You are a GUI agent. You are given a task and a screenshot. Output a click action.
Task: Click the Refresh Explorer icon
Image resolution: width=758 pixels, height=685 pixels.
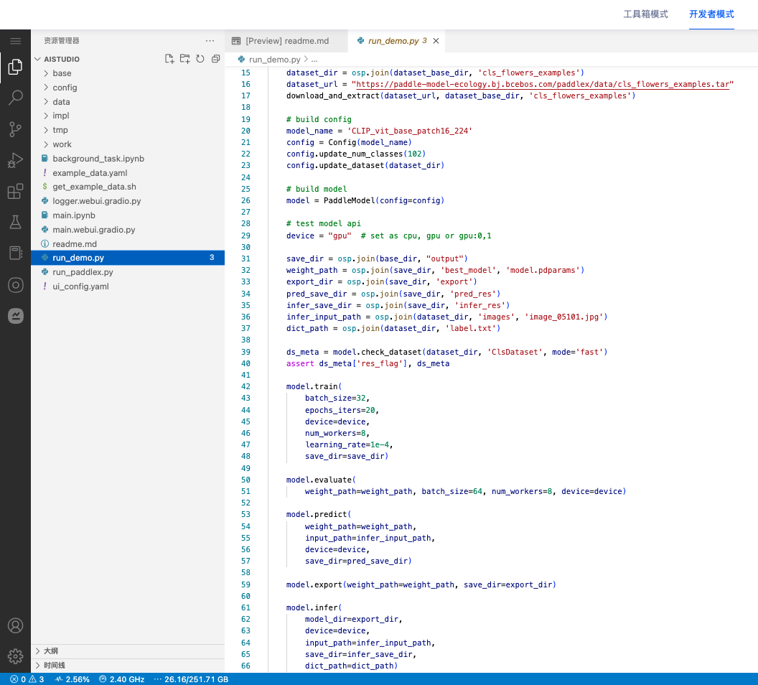[x=200, y=59]
